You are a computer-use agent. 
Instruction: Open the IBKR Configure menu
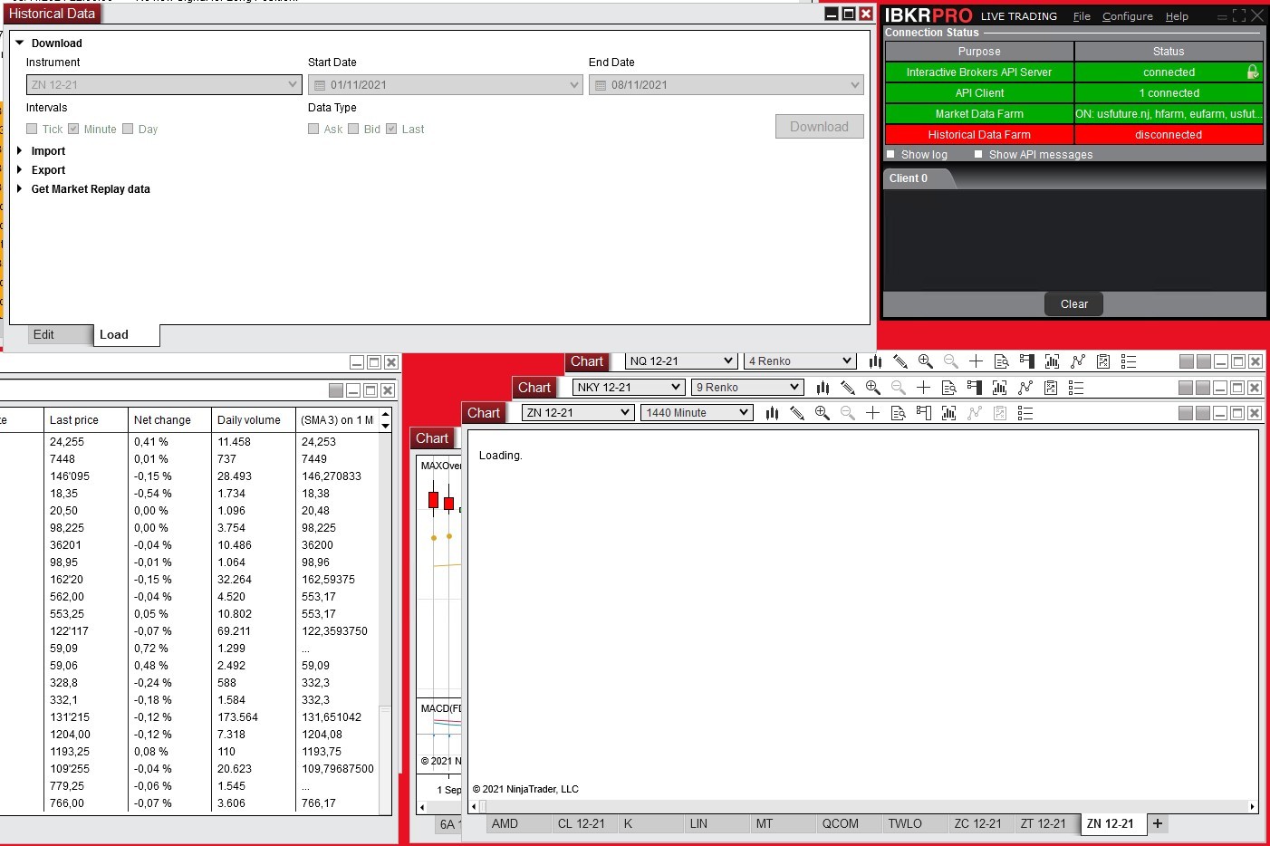pyautogui.click(x=1128, y=16)
